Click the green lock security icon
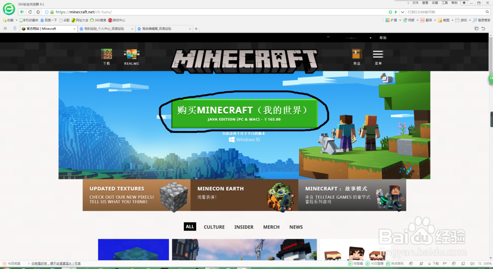The width and height of the screenshot is (493, 269). point(52,12)
